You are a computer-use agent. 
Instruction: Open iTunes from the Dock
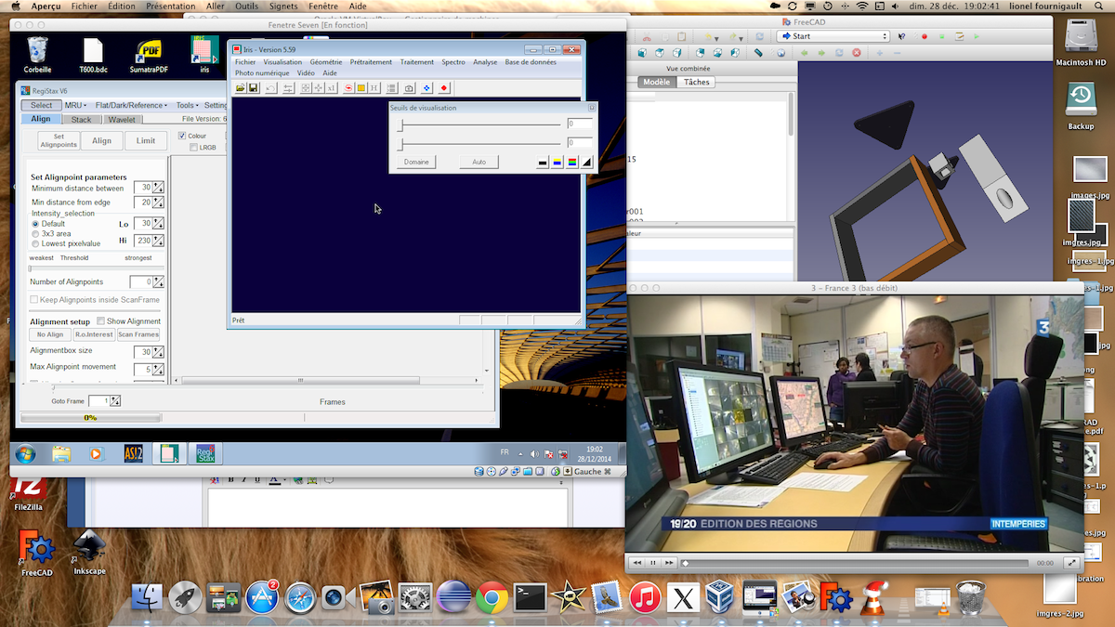[x=644, y=598]
